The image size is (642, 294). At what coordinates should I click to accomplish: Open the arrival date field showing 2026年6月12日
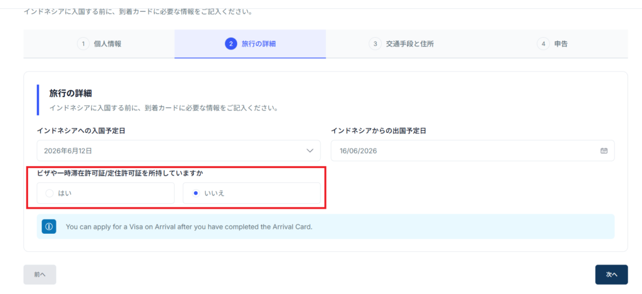[x=179, y=150]
